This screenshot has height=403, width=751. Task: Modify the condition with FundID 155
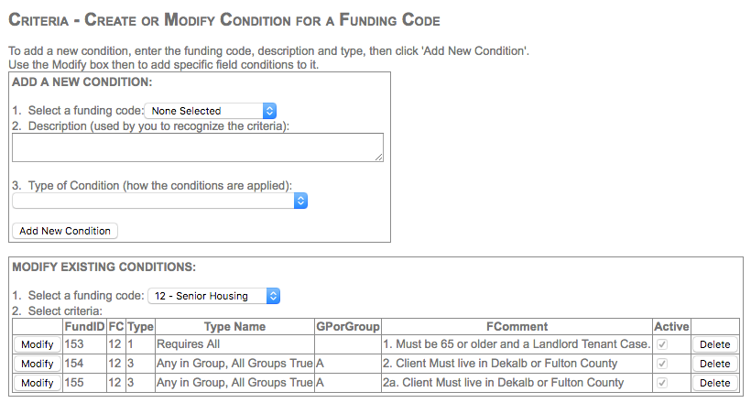pyautogui.click(x=37, y=383)
